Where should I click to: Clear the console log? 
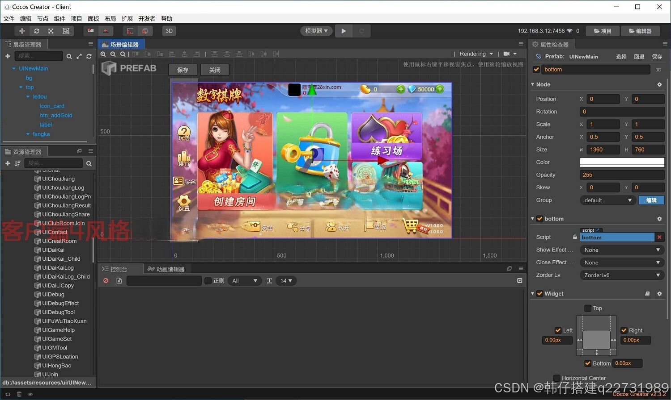click(x=106, y=281)
